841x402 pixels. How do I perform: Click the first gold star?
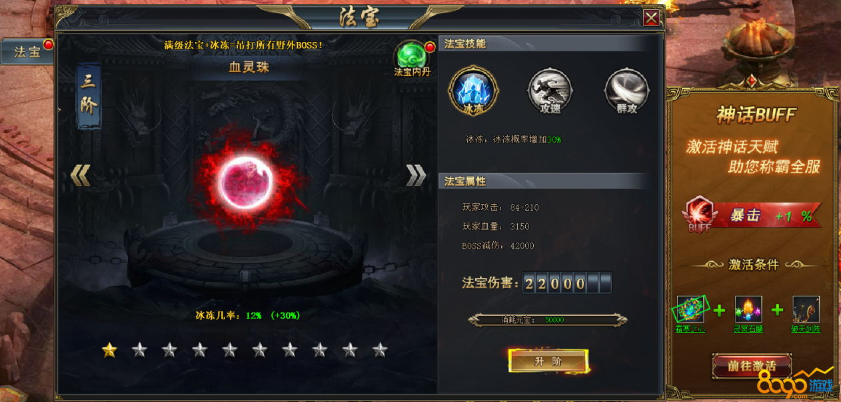[109, 349]
